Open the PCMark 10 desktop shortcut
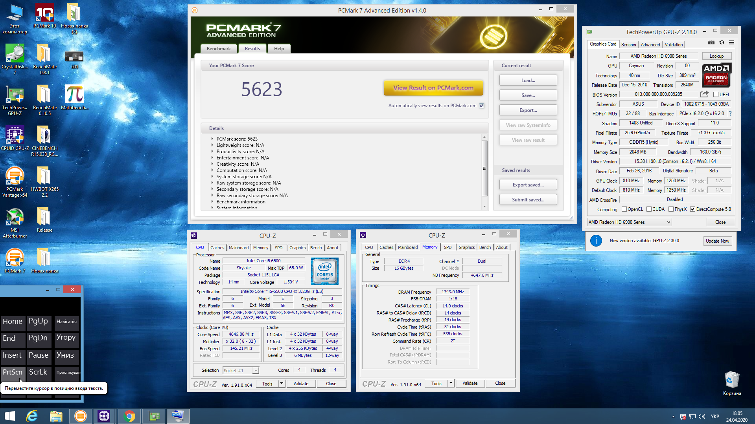Image resolution: width=755 pixels, height=424 pixels. 44,16
